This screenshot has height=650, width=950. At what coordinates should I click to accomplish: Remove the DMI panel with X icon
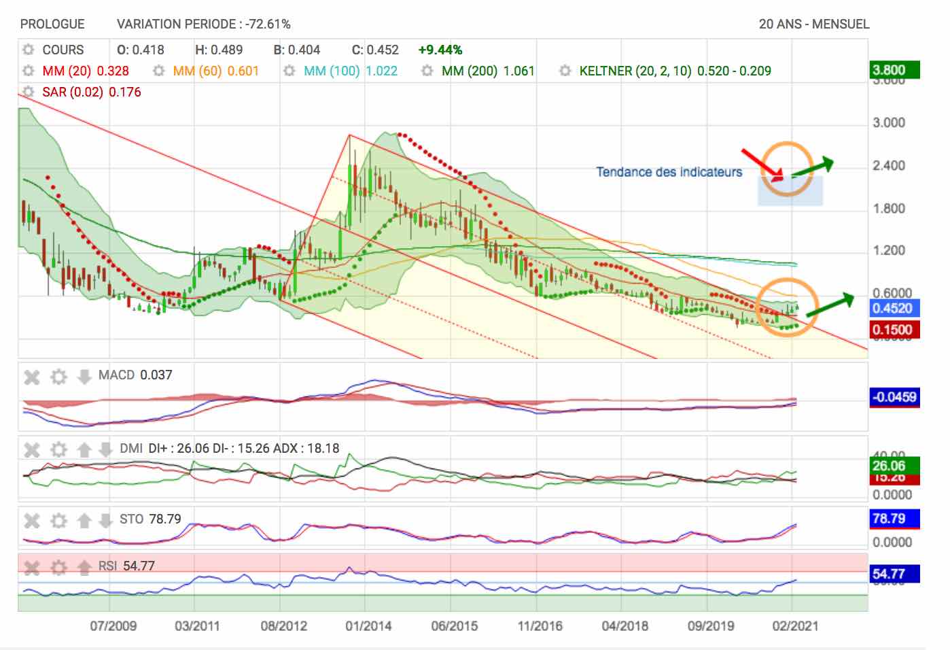(x=32, y=449)
